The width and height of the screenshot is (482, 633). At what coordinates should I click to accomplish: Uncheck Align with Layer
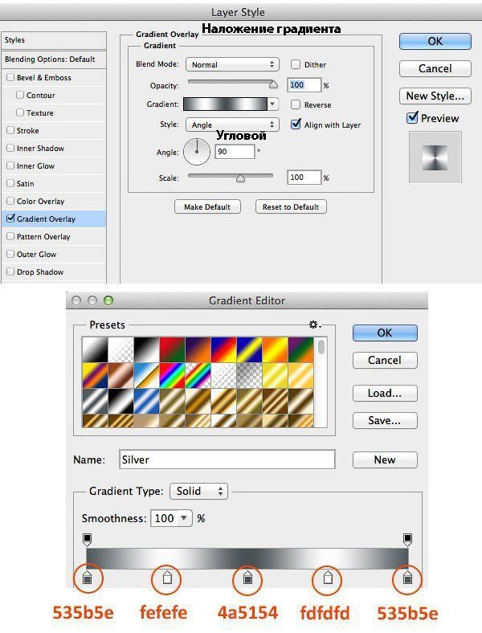296,124
